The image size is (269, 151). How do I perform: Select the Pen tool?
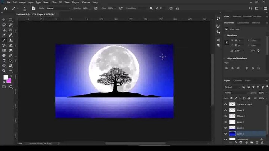pos(10,56)
